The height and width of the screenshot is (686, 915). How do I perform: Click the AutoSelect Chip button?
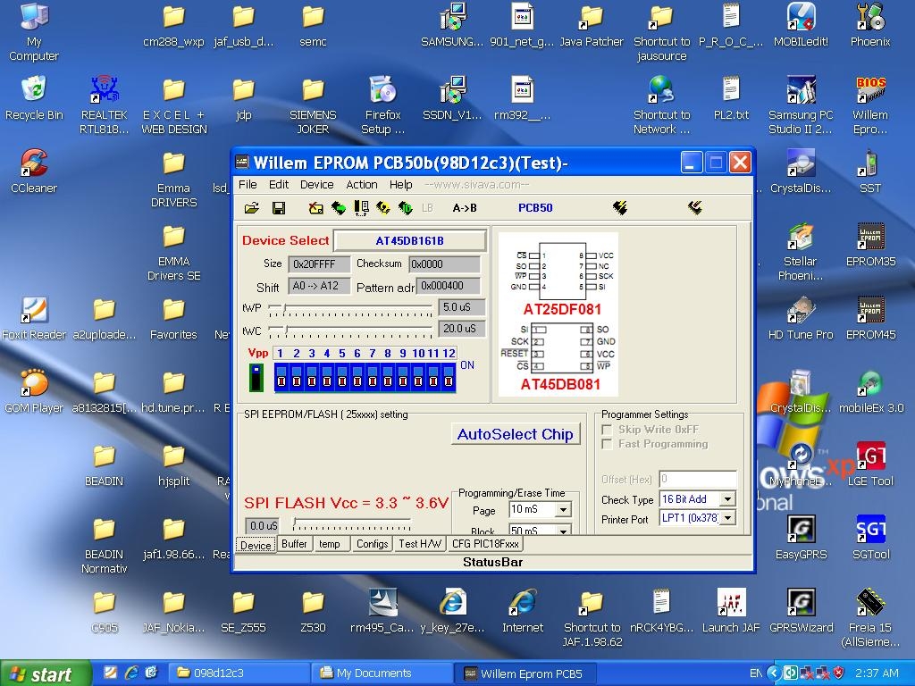(516, 434)
